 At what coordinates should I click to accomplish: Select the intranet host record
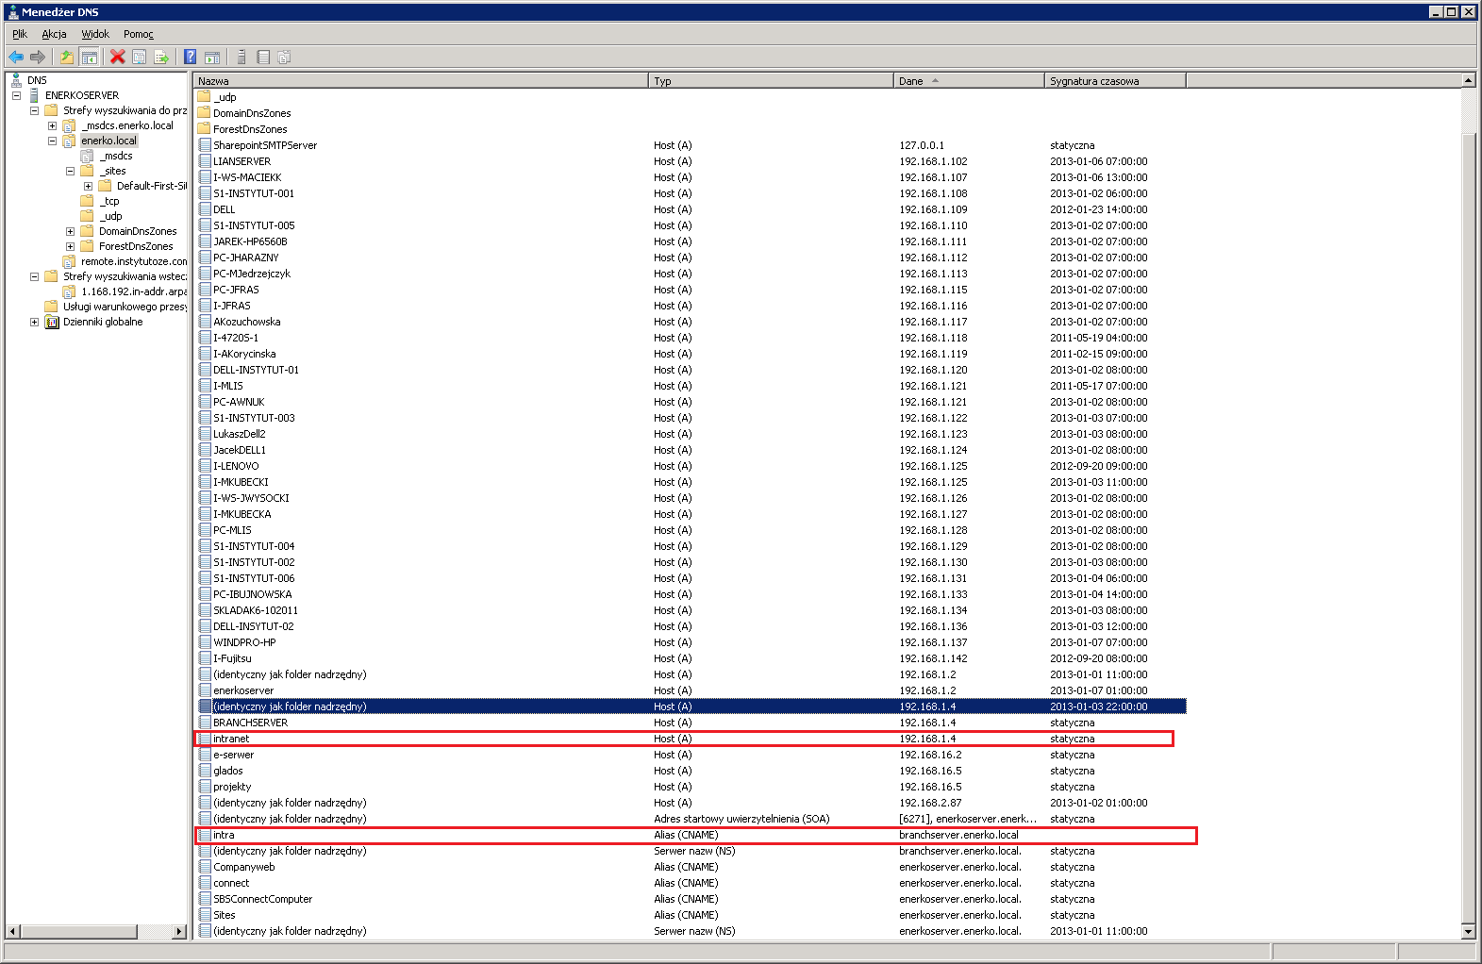(x=691, y=739)
